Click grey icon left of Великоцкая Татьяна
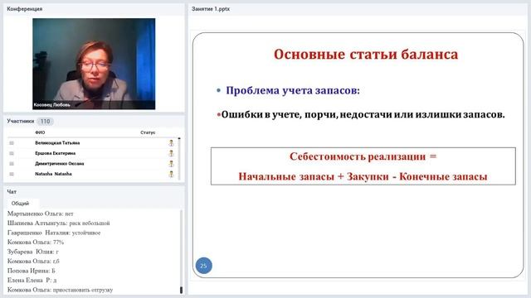 [12, 143]
